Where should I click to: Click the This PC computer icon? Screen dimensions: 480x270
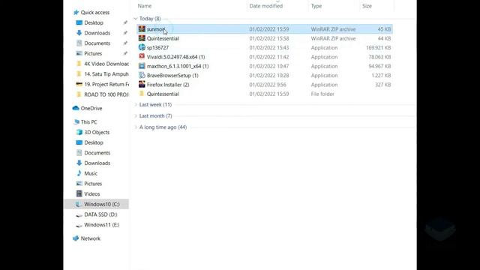(76, 121)
